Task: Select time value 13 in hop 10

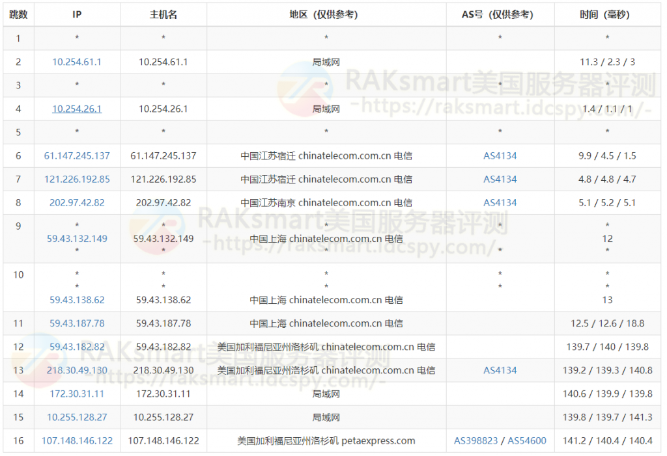Action: 608,300
